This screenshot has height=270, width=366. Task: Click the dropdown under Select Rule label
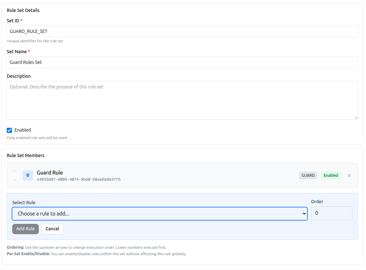tap(160, 214)
